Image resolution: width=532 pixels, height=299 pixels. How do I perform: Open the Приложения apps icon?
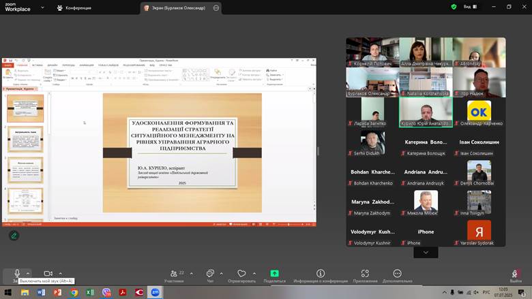pos(365,275)
